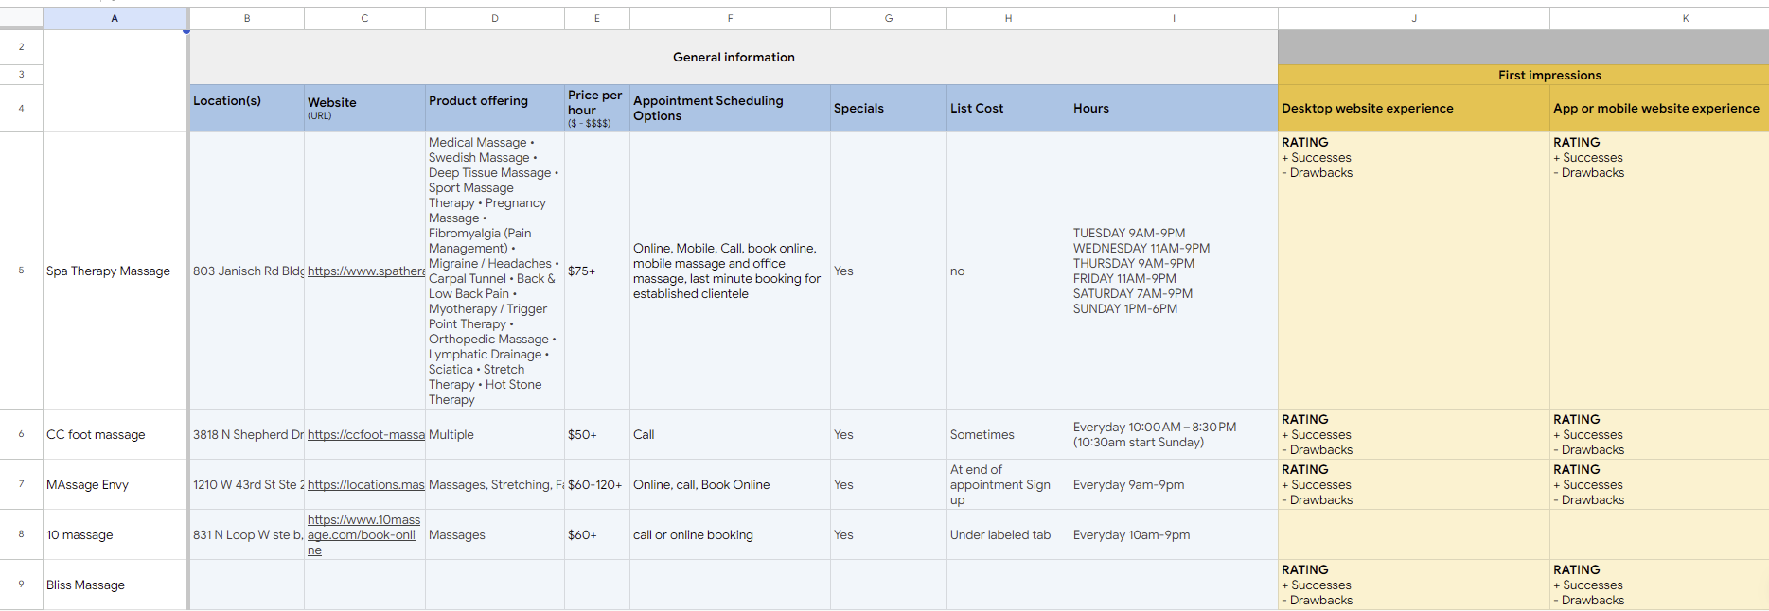Viewport: 1769px width, 611px height.
Task: Select row 4 header
Action: (x=21, y=108)
